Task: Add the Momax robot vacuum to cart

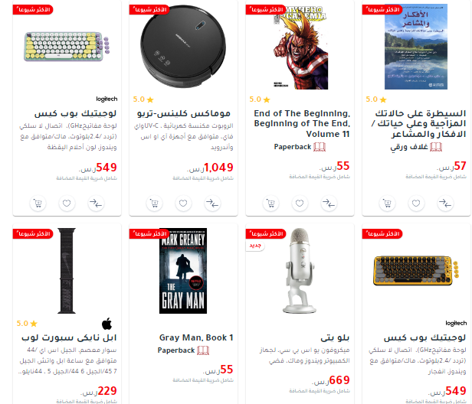Action: point(154,204)
